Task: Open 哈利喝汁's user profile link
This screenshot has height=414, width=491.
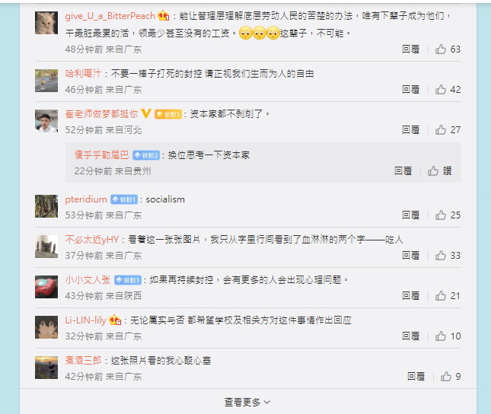Action: click(x=83, y=74)
